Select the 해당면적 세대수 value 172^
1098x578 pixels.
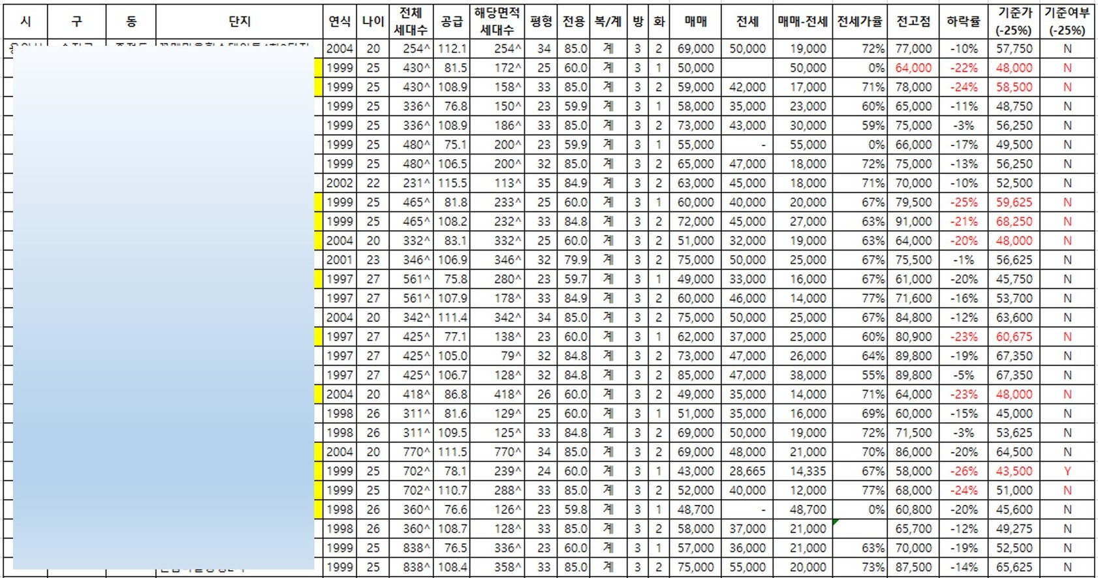(x=508, y=68)
